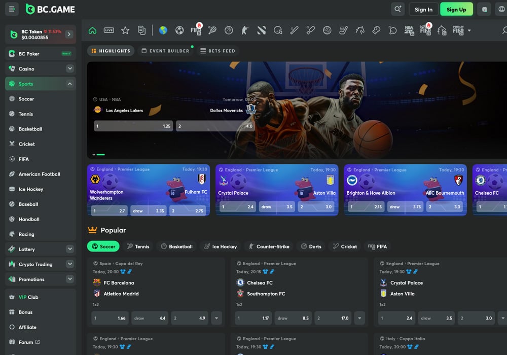Viewport: 507px width, 355px height.
Task: Open the Favorites star icon
Action: tap(125, 30)
